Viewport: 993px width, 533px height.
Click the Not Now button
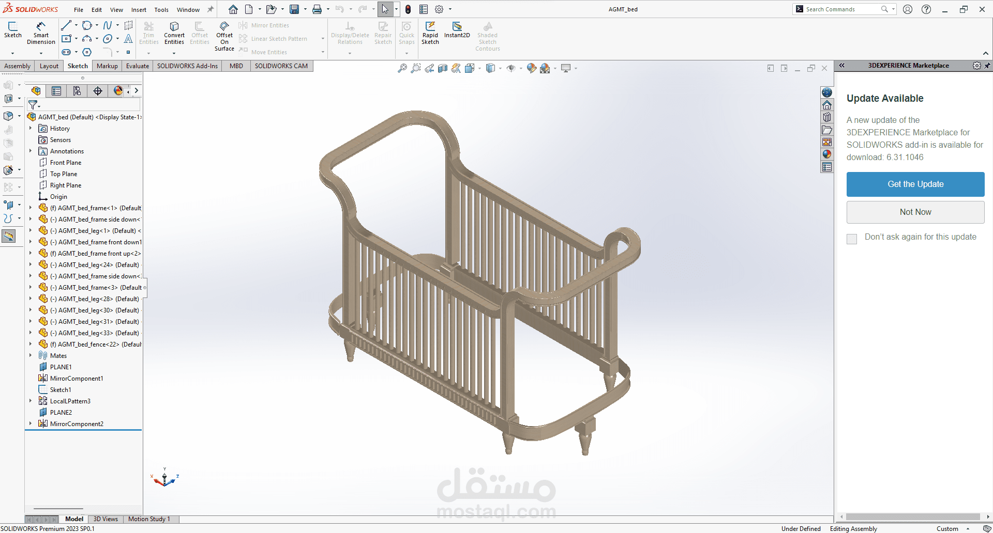[915, 212]
